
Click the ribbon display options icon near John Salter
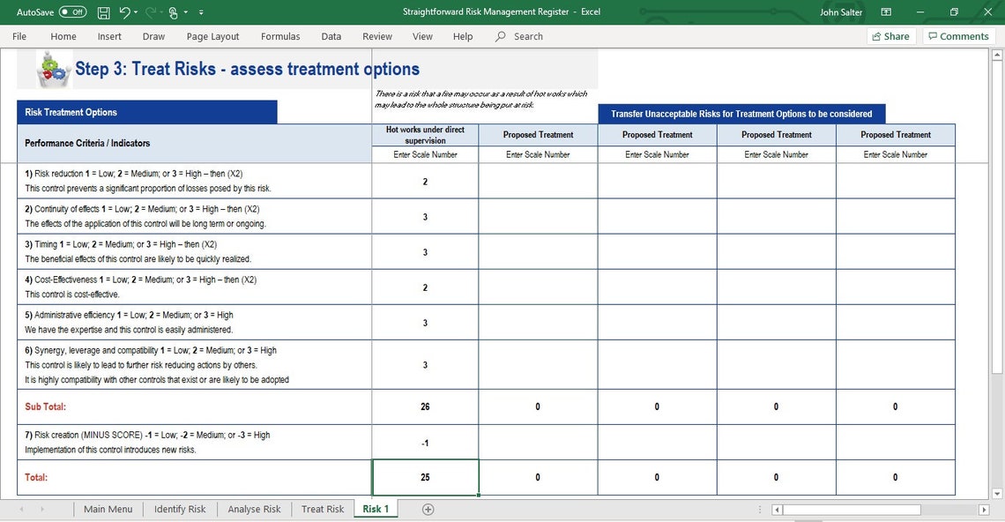(x=885, y=11)
